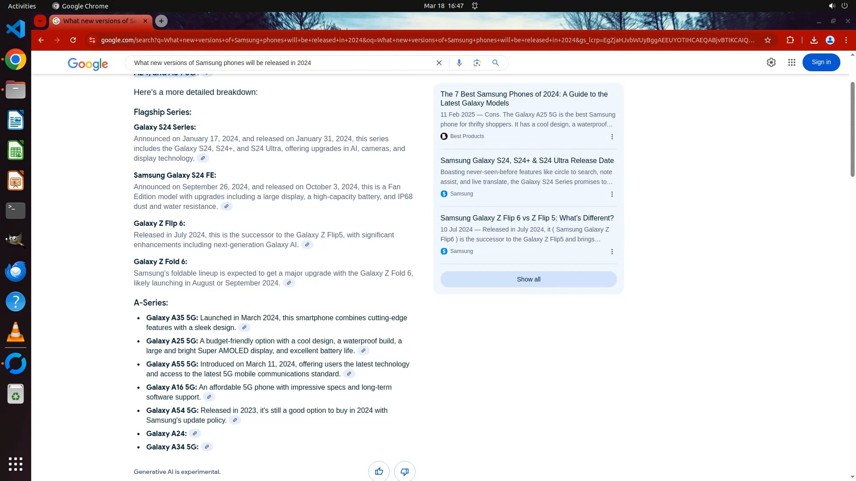The height and width of the screenshot is (481, 856).
Task: Expand the tab search dropdown arrow
Action: point(40,21)
